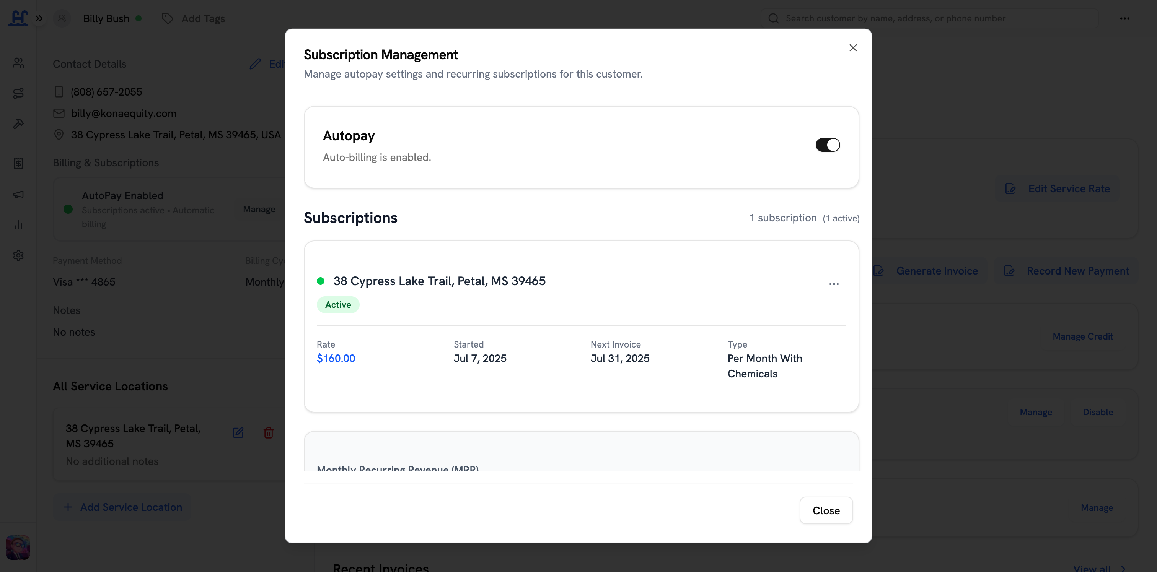The image size is (1157, 572).
Task: Click Manage Credit link
Action: pos(1082,336)
